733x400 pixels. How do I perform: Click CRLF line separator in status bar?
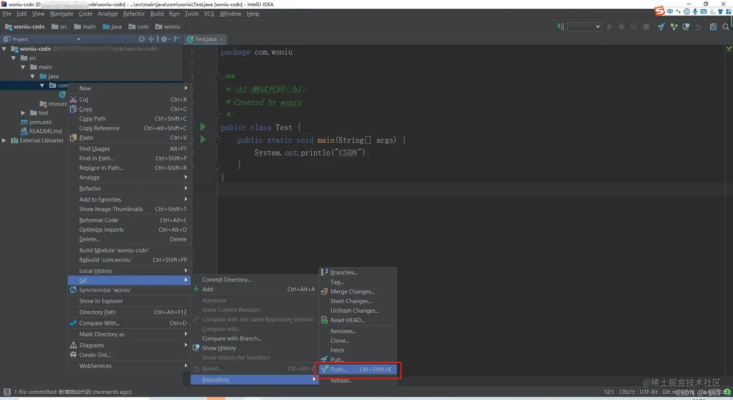click(x=627, y=392)
